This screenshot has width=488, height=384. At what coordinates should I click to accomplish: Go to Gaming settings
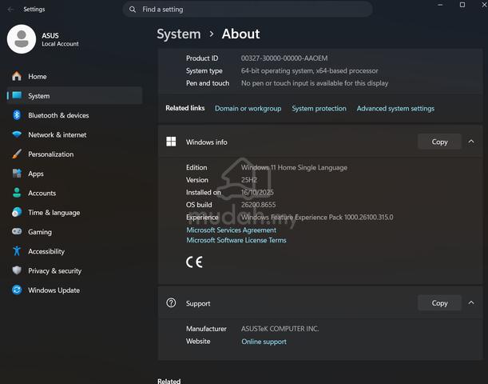click(x=75, y=231)
